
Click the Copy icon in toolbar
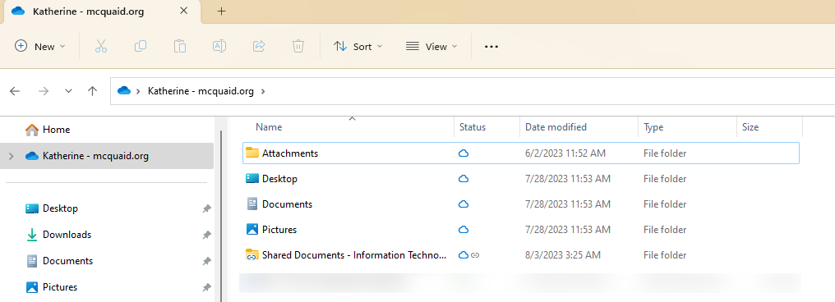pos(141,46)
